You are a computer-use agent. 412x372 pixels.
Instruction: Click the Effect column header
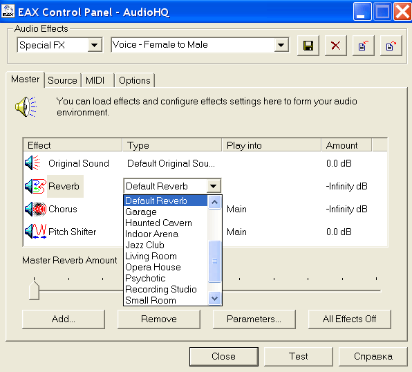[73, 145]
